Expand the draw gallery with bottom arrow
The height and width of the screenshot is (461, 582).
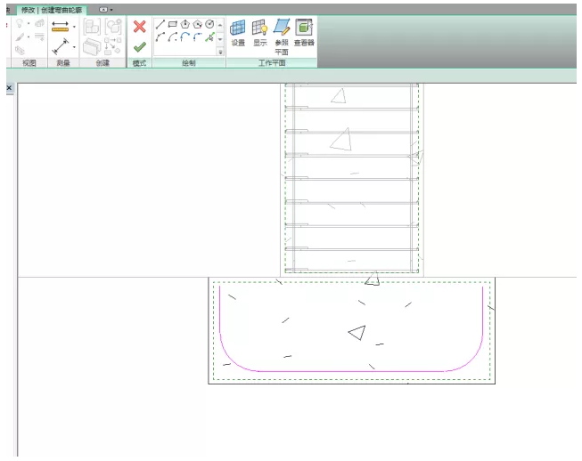pyautogui.click(x=221, y=52)
